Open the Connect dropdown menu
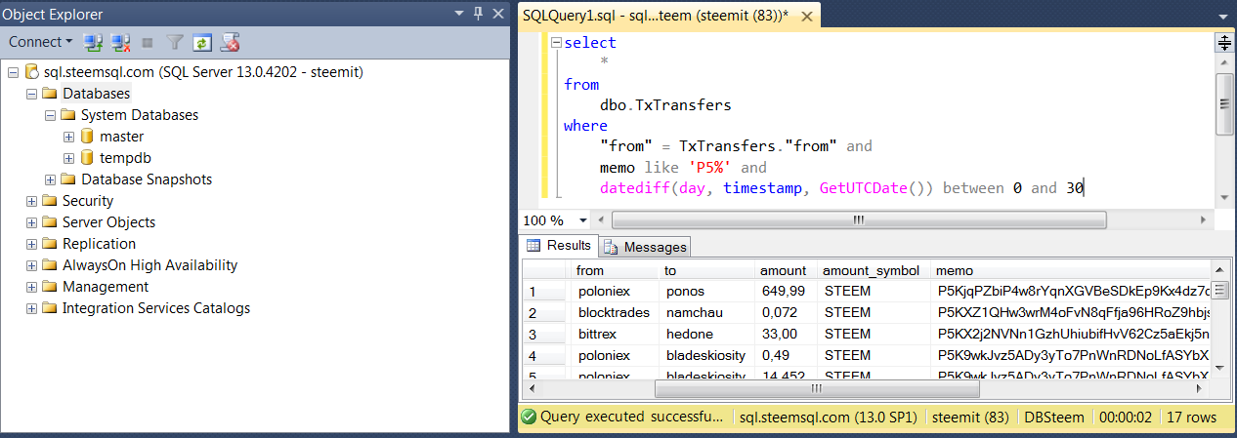Image resolution: width=1237 pixels, height=438 pixels. 41,42
